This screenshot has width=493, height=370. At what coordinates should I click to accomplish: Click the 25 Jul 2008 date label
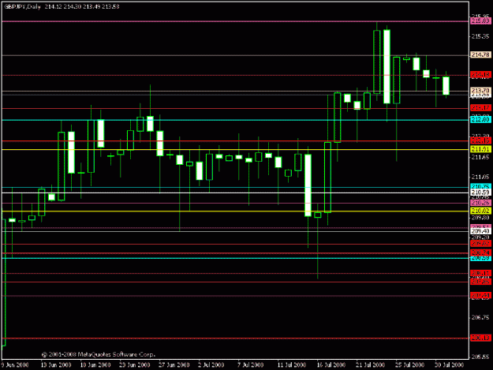pos(409,365)
